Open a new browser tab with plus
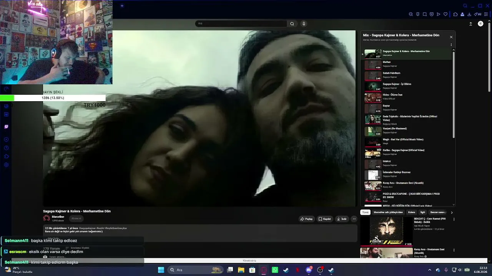Screen dimensions: 492x276 click(122, 6)
